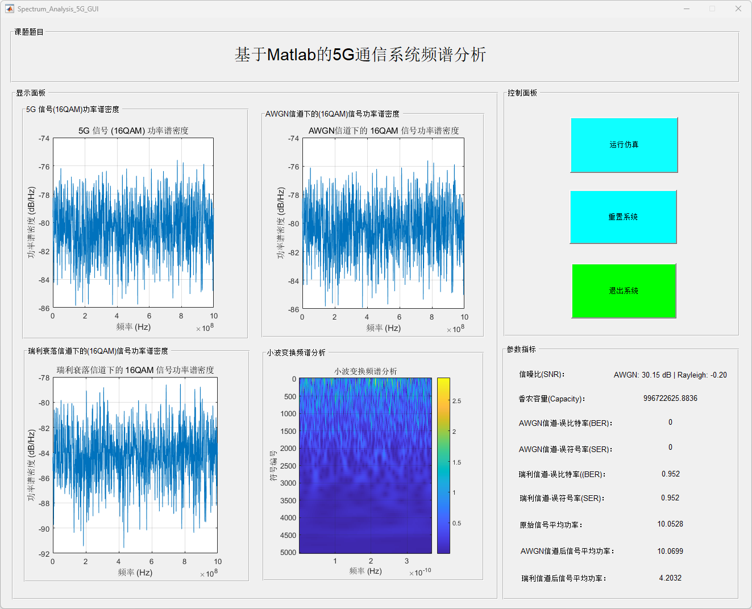
Task: Click the green 退出系统 button
Action: [x=624, y=291]
